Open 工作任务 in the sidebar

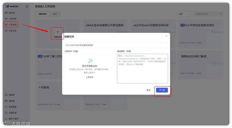click(x=11, y=19)
